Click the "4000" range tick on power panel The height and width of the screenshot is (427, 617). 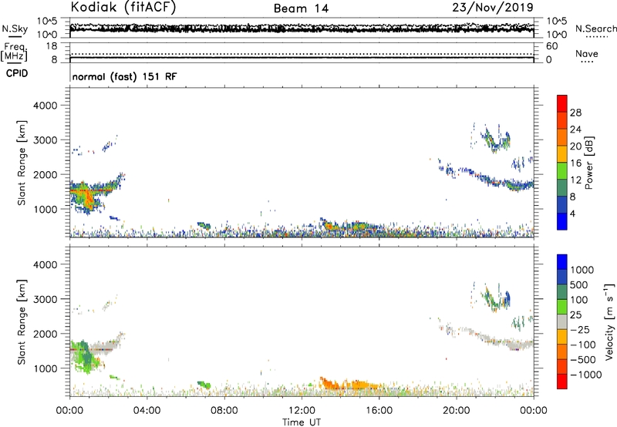click(x=45, y=106)
